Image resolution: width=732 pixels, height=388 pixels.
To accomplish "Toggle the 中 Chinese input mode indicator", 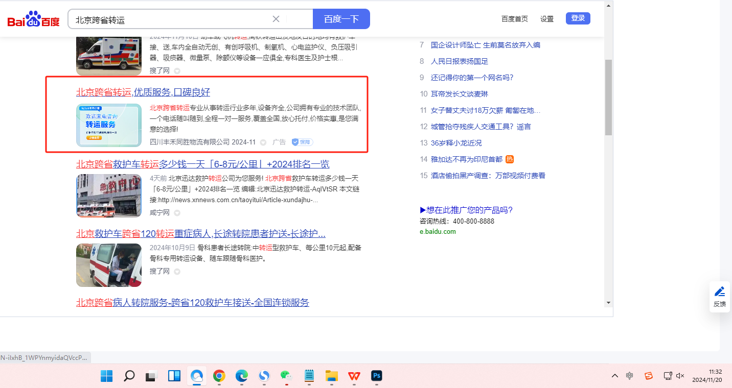I will [630, 376].
